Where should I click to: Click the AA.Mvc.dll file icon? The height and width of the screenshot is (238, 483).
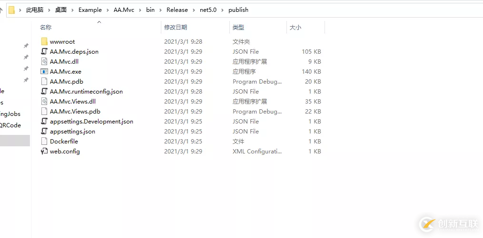44,61
